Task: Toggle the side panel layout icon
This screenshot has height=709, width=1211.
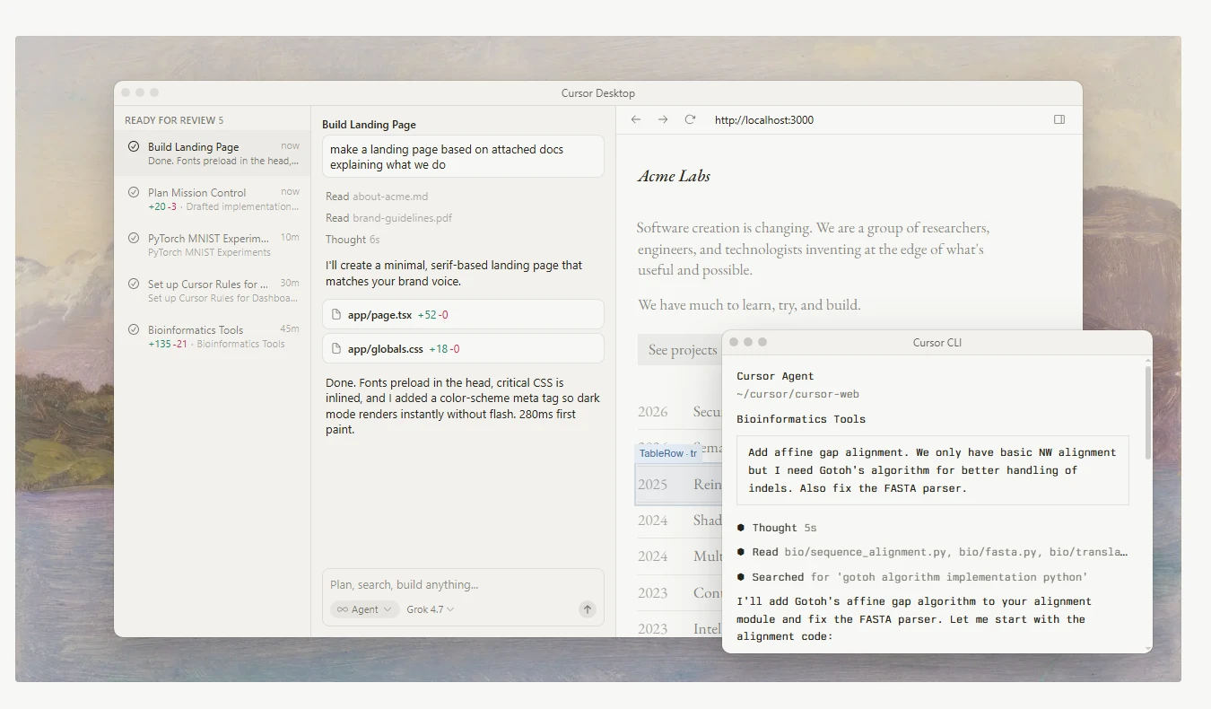Action: pos(1059,119)
